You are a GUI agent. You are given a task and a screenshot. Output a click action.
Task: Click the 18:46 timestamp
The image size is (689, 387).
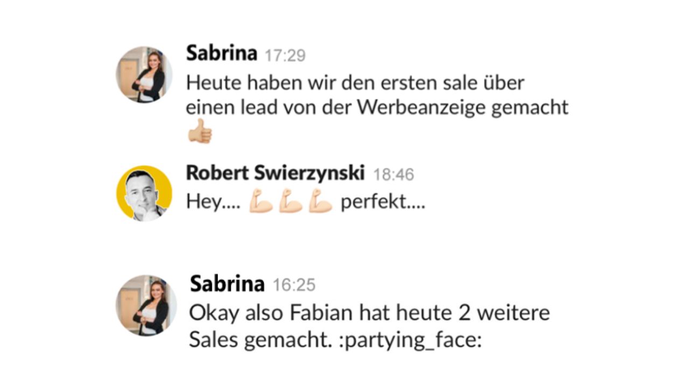click(393, 174)
